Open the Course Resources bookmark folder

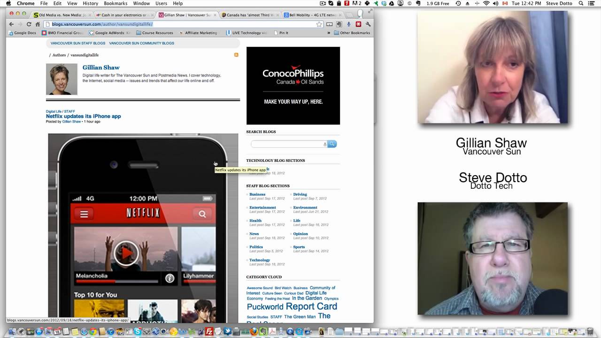click(154, 33)
